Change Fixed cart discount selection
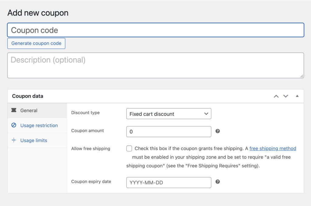The width and height of the screenshot is (311, 206). (x=169, y=113)
